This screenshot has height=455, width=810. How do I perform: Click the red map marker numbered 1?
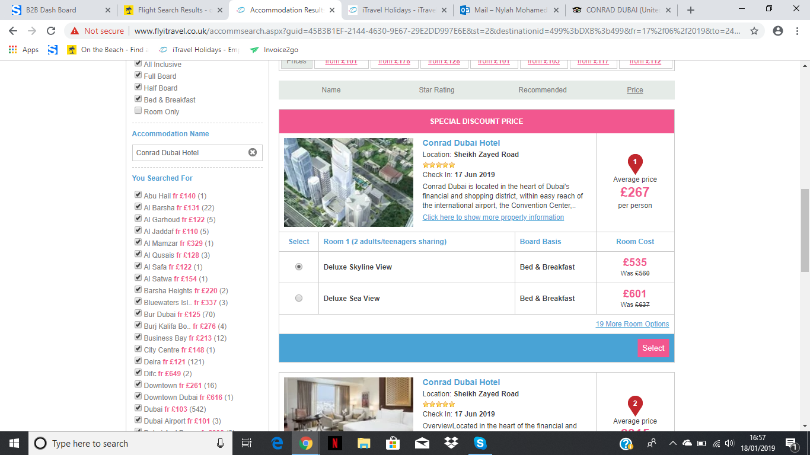coord(635,163)
